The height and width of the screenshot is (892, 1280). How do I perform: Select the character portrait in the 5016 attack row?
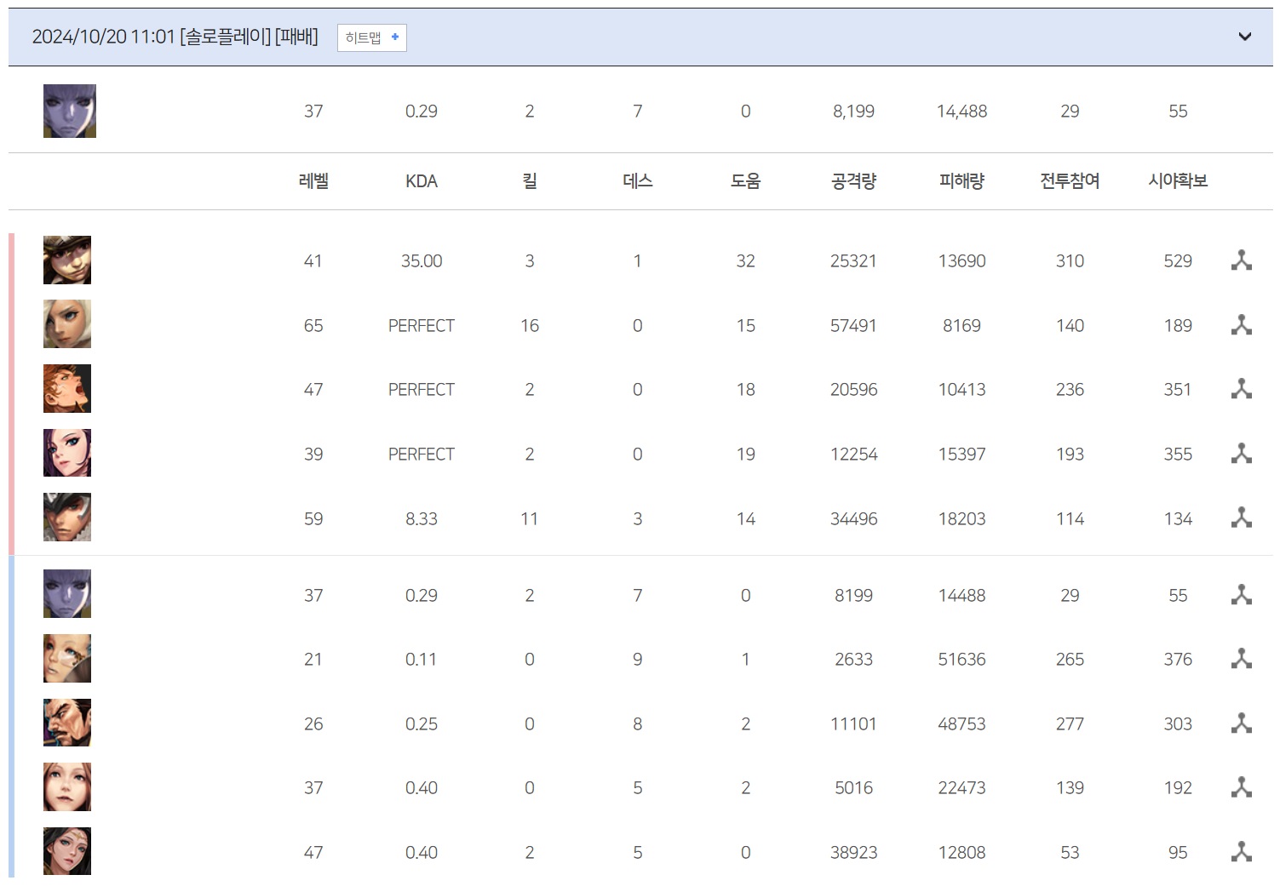coord(67,786)
